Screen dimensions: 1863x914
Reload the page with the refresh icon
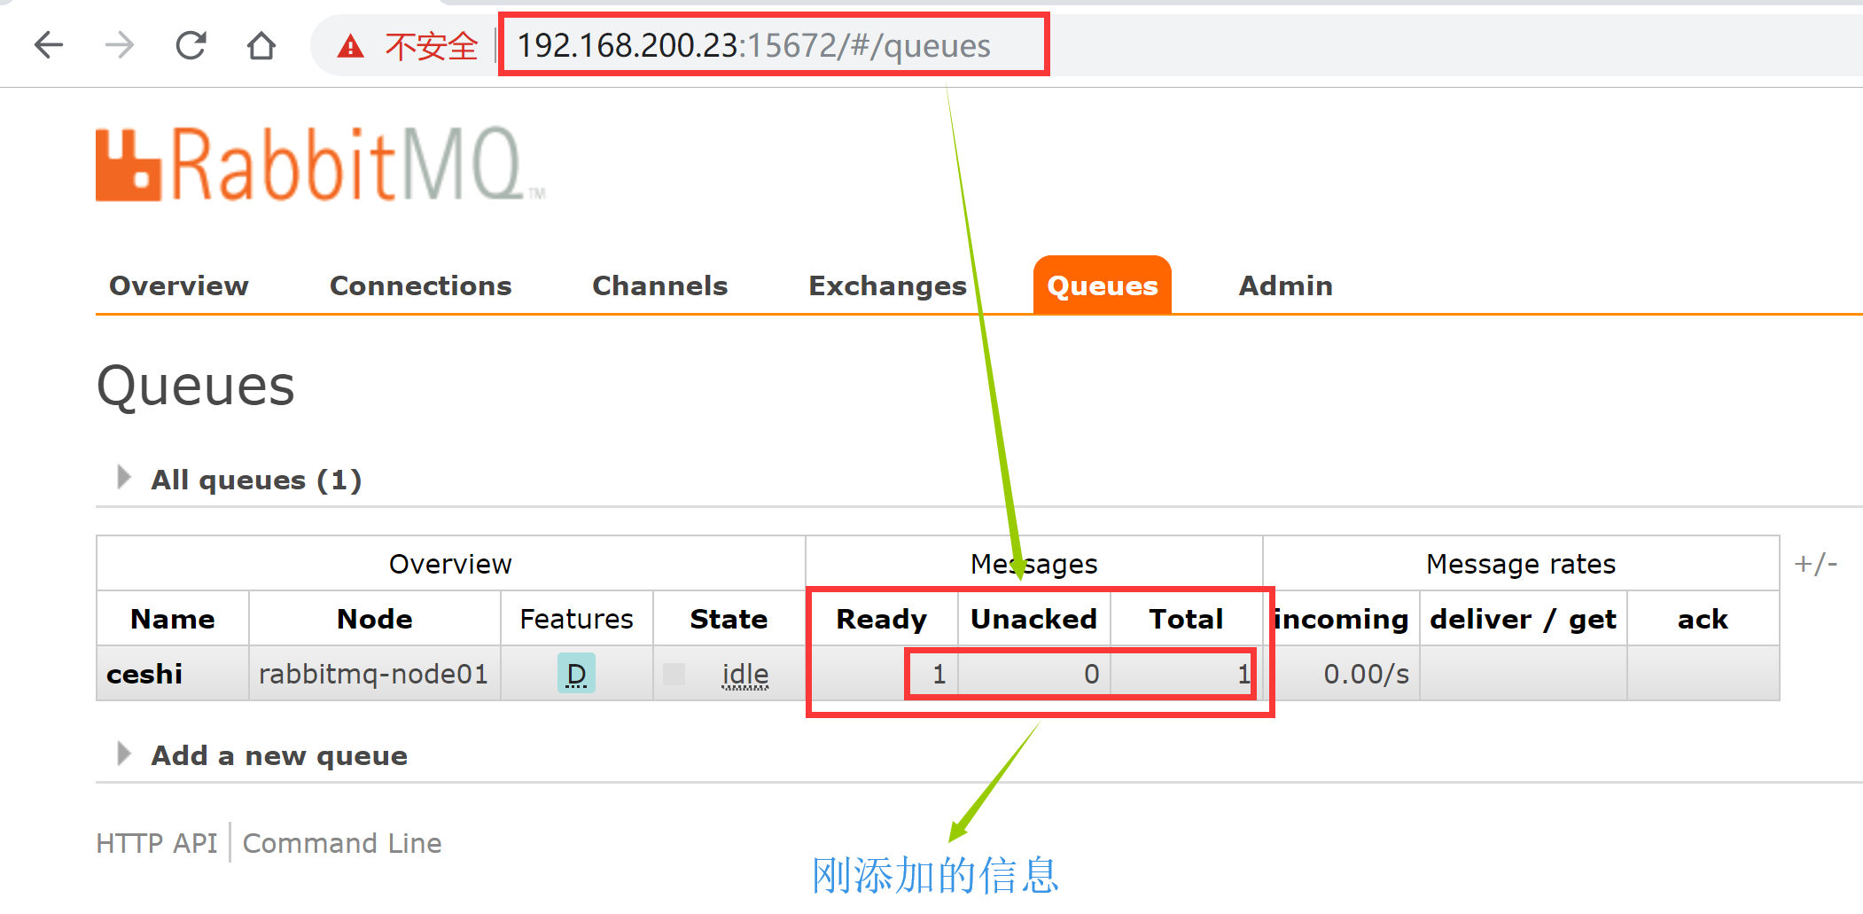pyautogui.click(x=191, y=44)
